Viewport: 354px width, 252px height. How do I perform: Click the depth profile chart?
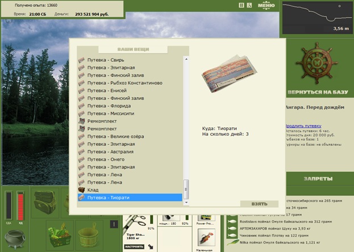click(x=316, y=18)
